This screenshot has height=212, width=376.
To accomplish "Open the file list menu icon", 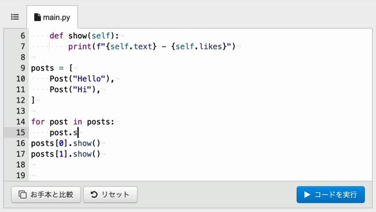I will [x=15, y=17].
